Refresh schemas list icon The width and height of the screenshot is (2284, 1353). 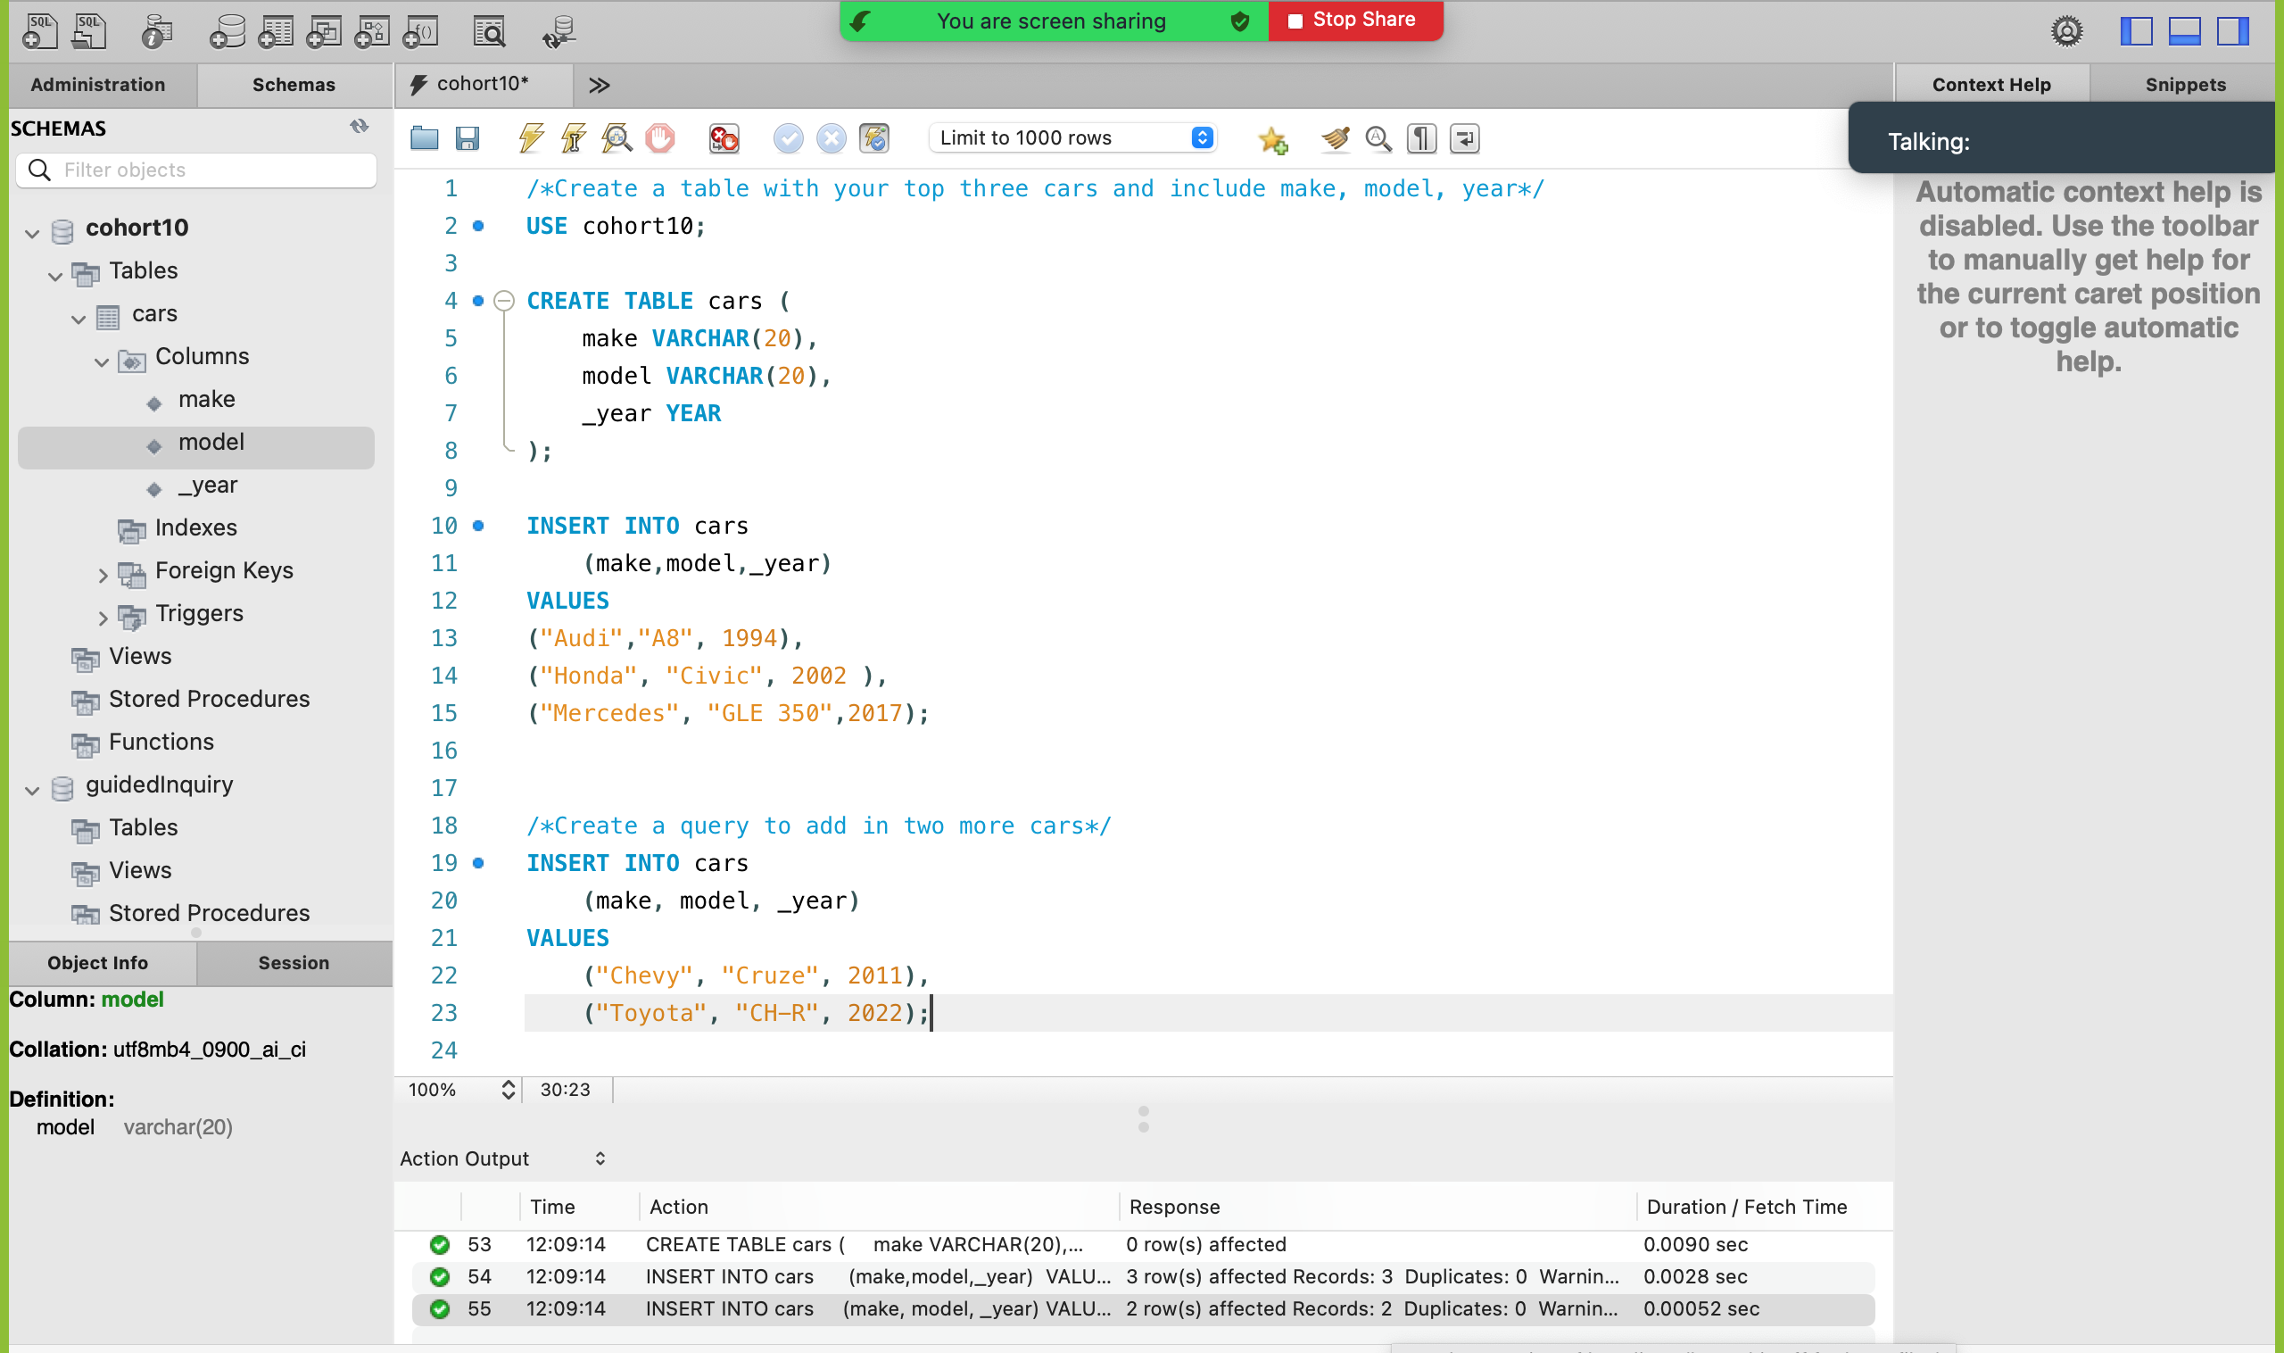click(x=359, y=127)
